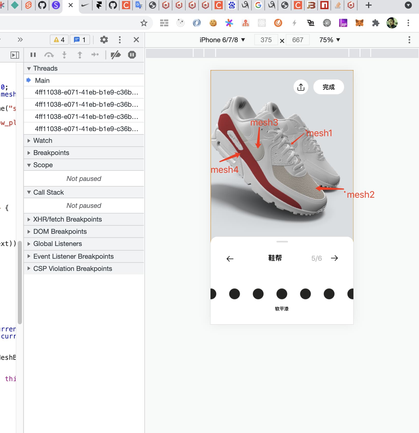
Task: Toggle pause on exceptions button
Action: click(x=132, y=55)
